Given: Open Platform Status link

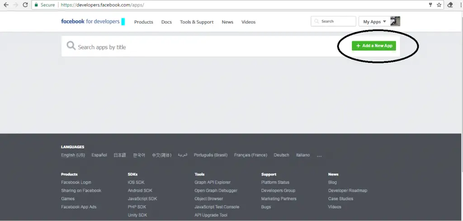Looking at the screenshot, I should (275, 182).
